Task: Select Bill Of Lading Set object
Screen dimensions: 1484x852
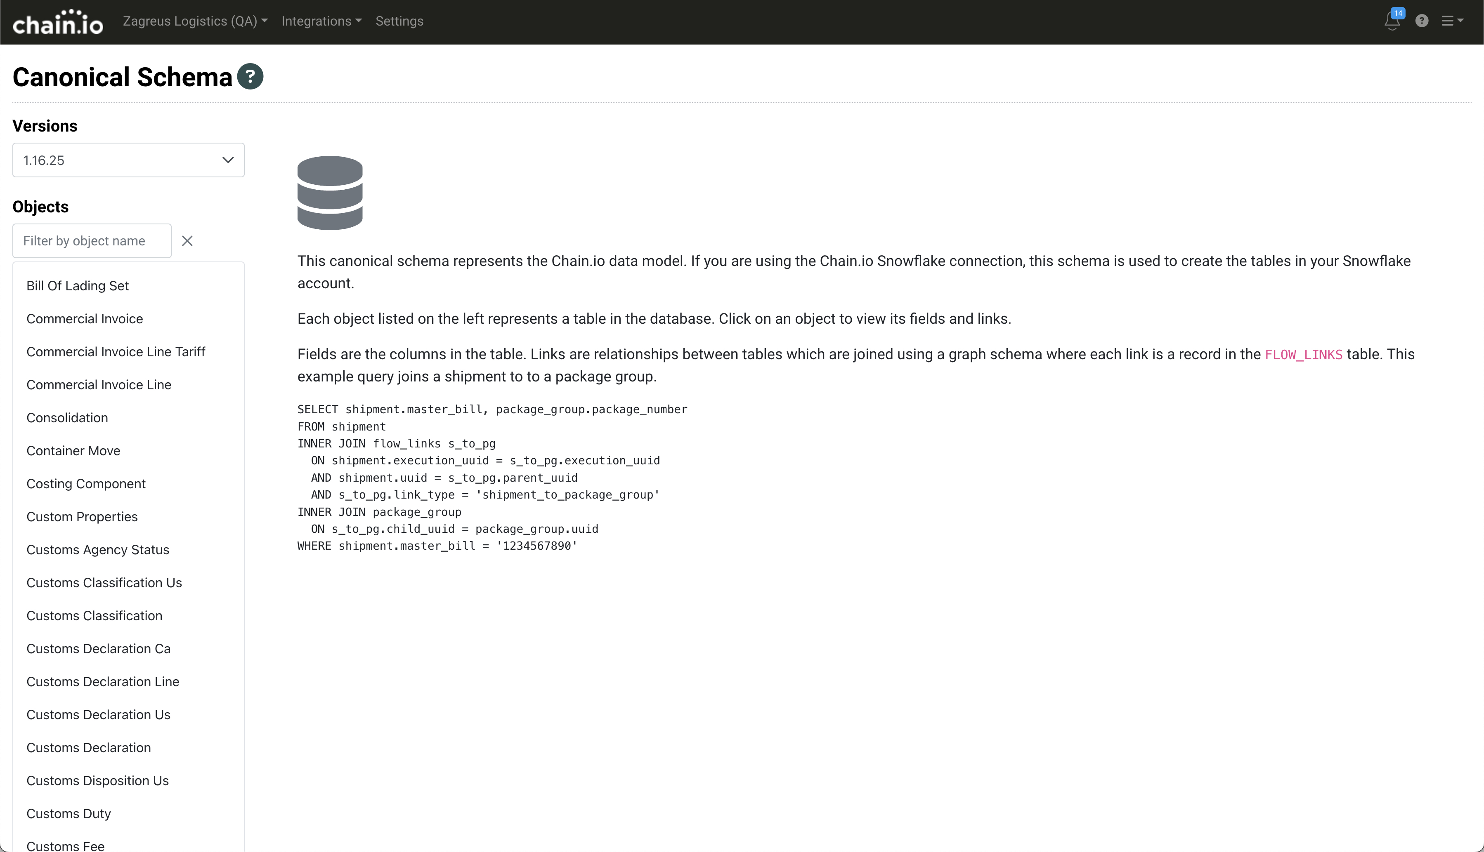Action: 77,285
